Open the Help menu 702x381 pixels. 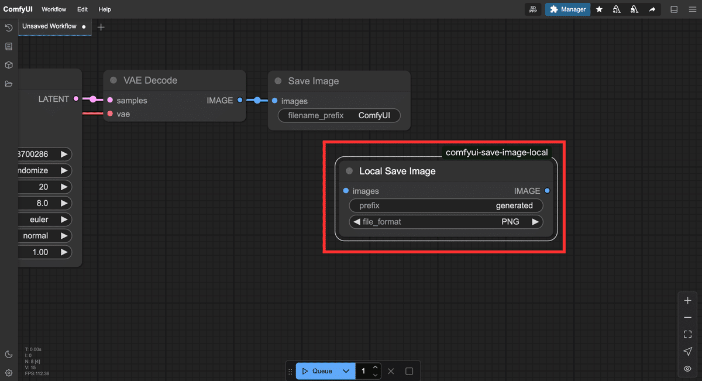(105, 9)
